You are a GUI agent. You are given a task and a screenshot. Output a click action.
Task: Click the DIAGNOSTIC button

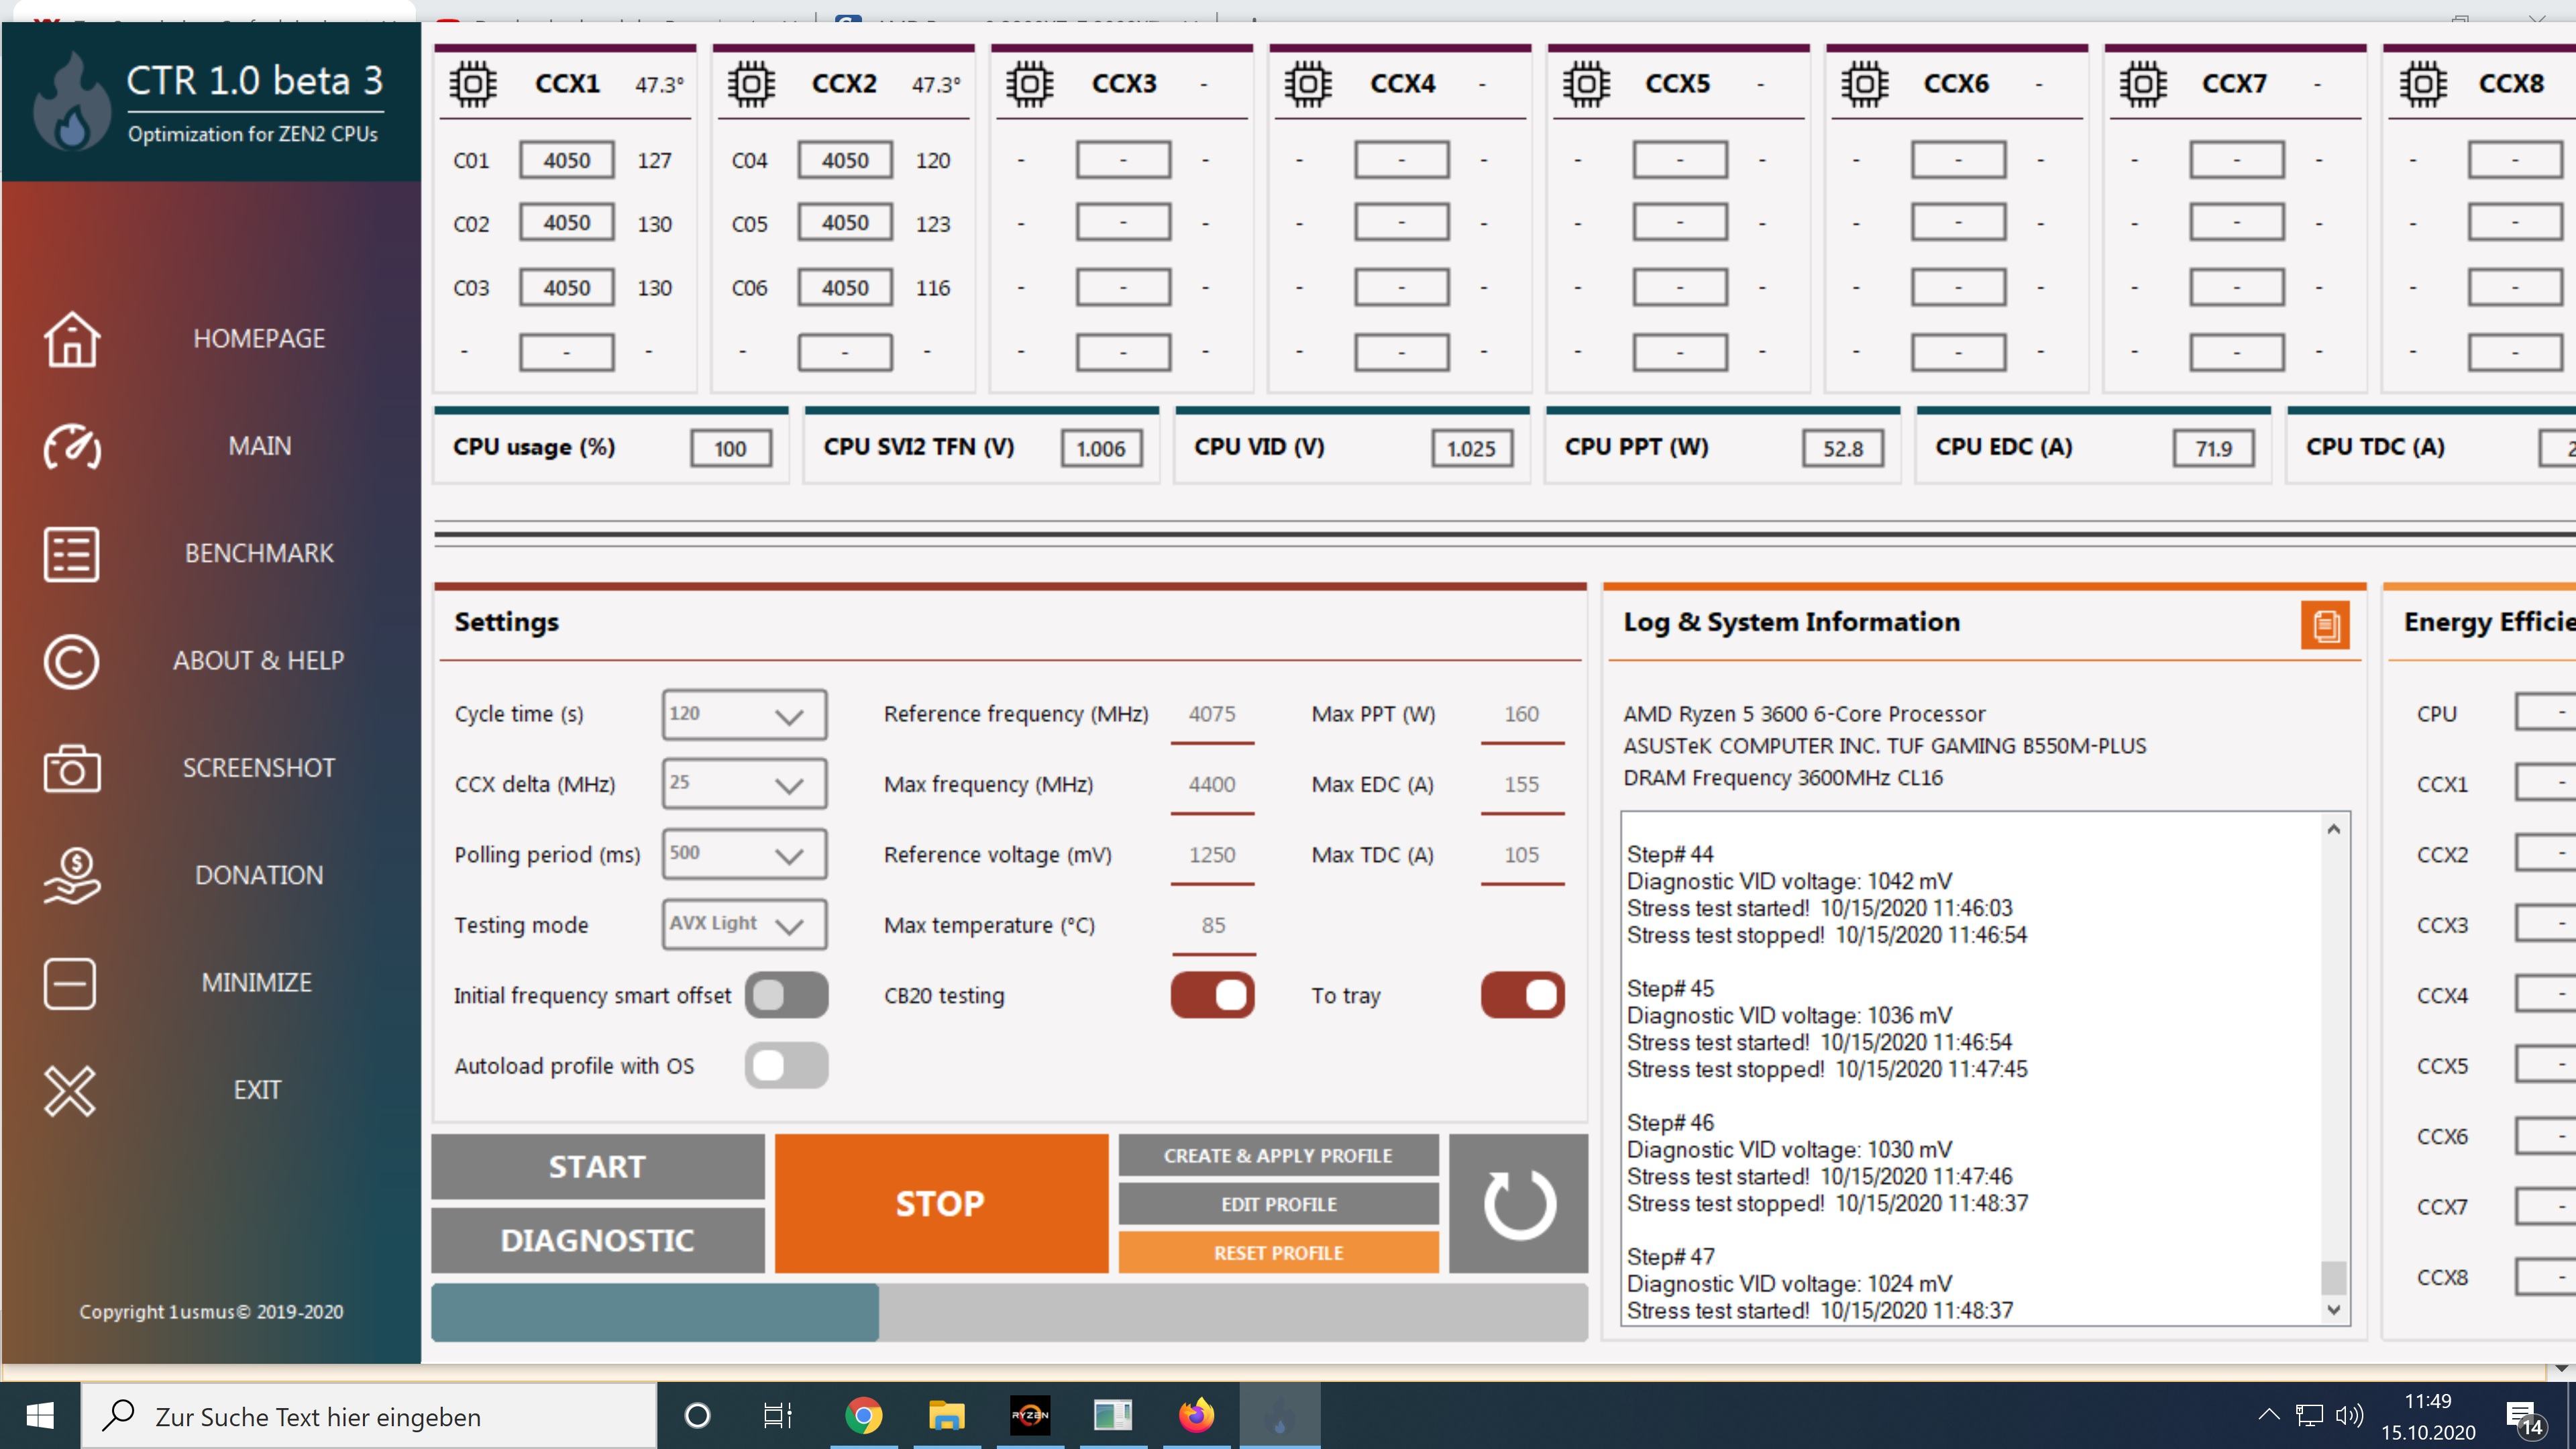tap(598, 1240)
